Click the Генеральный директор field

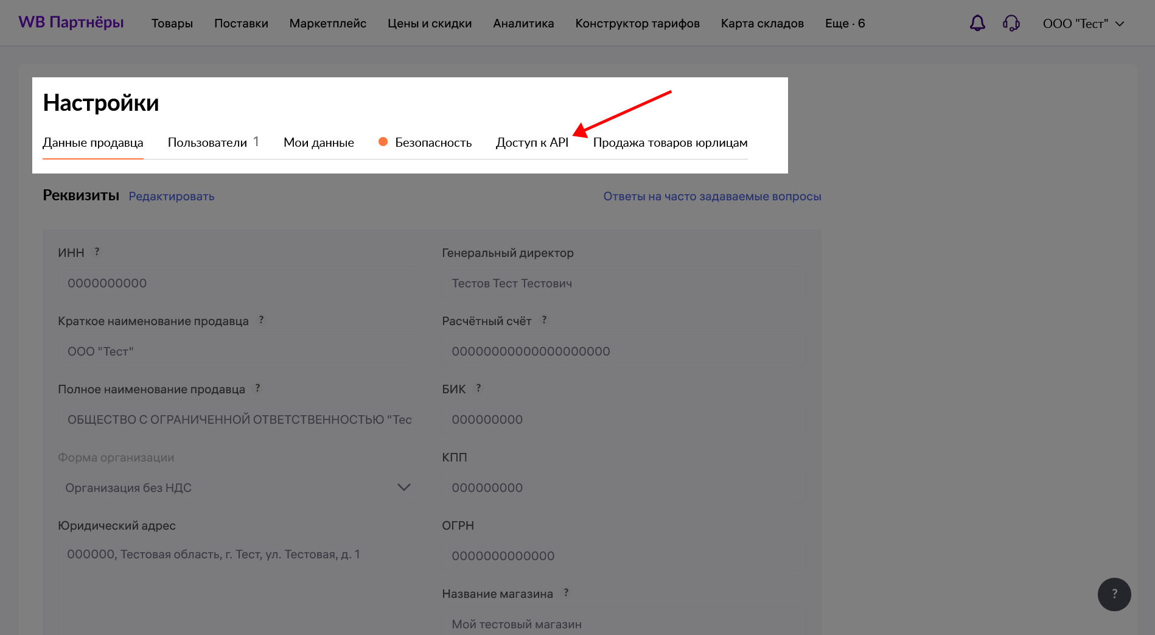tap(624, 283)
